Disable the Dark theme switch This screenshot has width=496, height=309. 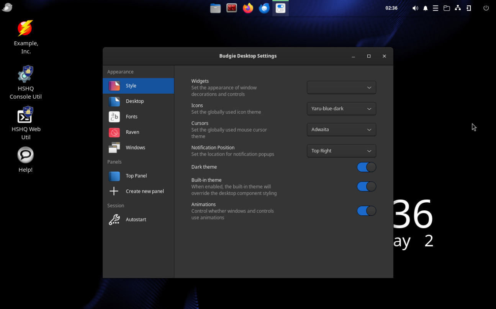point(366,167)
